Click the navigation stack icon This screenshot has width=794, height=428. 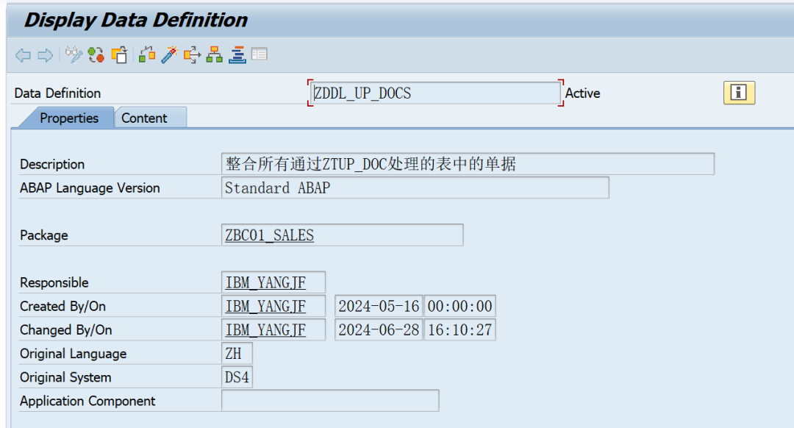click(x=237, y=54)
